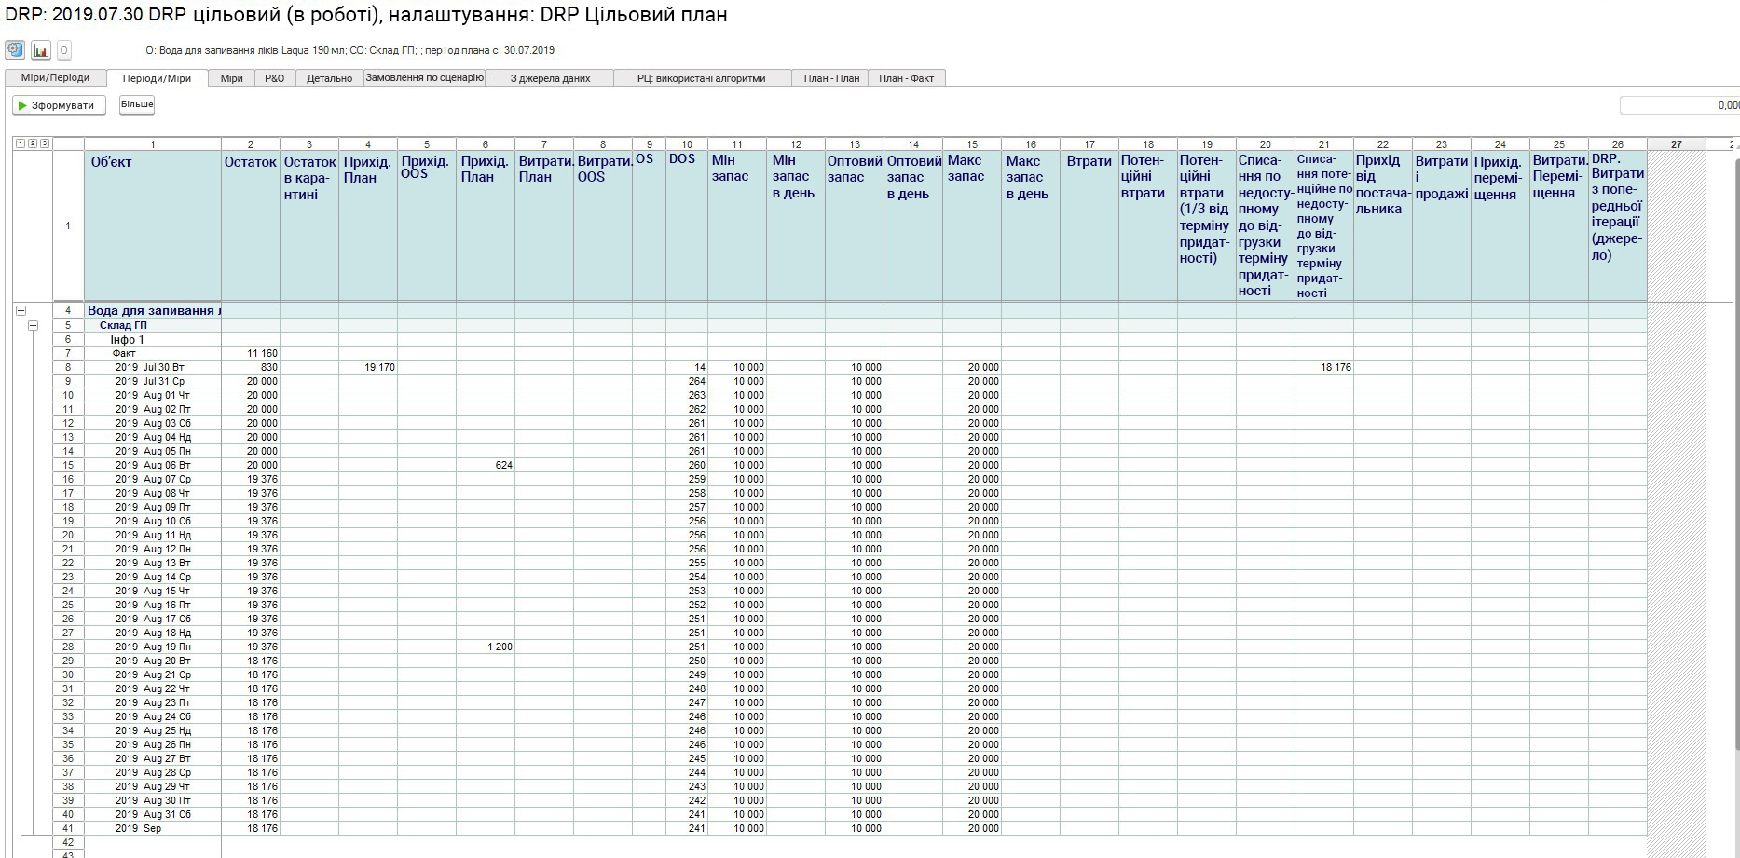Open the З джерела даних tab
This screenshot has height=858, width=1740.
[550, 78]
